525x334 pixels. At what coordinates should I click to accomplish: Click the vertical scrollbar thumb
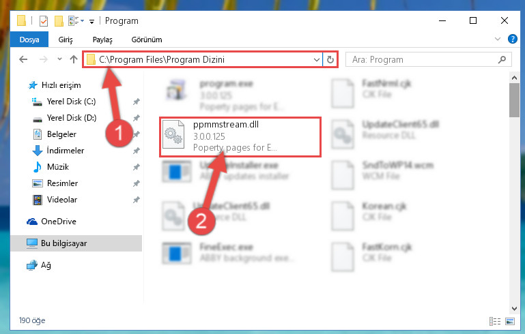click(x=514, y=100)
